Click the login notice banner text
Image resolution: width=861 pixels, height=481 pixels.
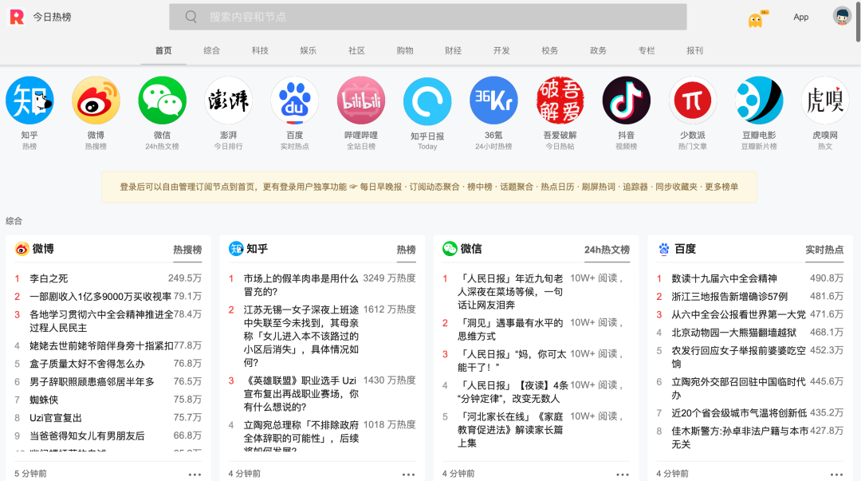click(x=429, y=187)
